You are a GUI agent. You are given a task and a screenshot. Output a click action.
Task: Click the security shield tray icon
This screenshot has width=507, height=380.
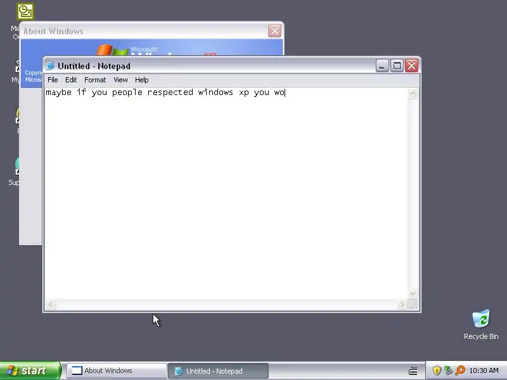[437, 370]
